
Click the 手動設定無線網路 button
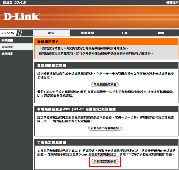point(105,161)
